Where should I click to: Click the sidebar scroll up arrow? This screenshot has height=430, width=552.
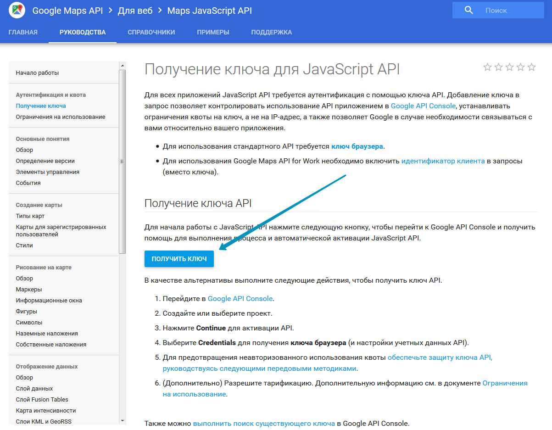(122, 65)
